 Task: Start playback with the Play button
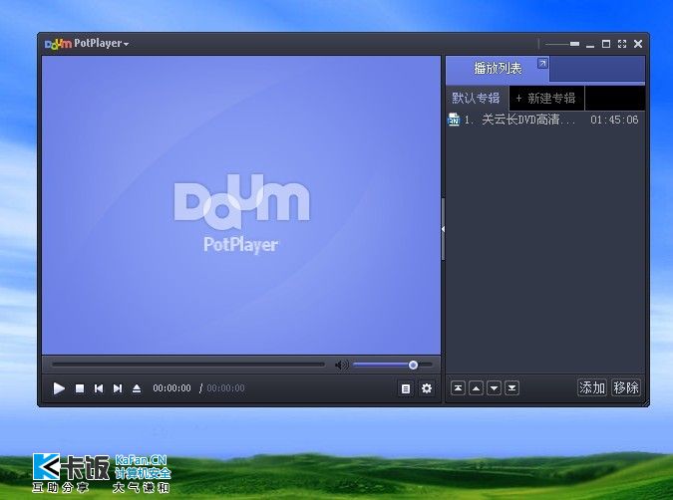point(59,388)
